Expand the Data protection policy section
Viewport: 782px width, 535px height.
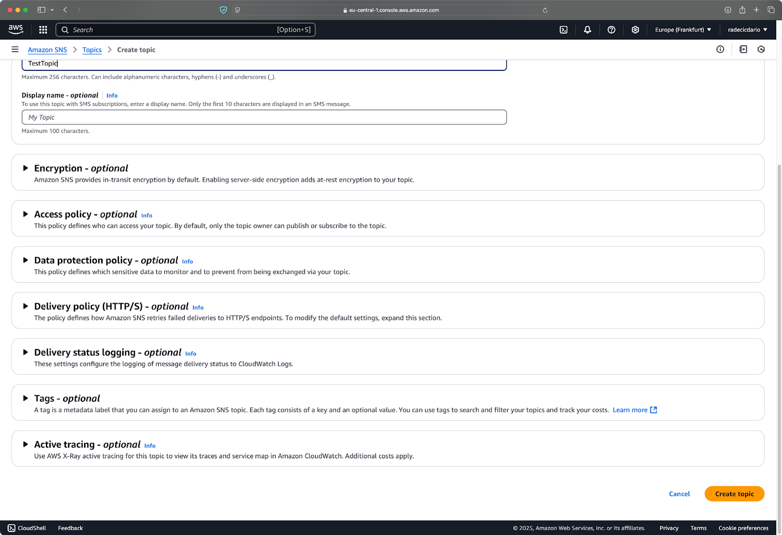click(25, 260)
